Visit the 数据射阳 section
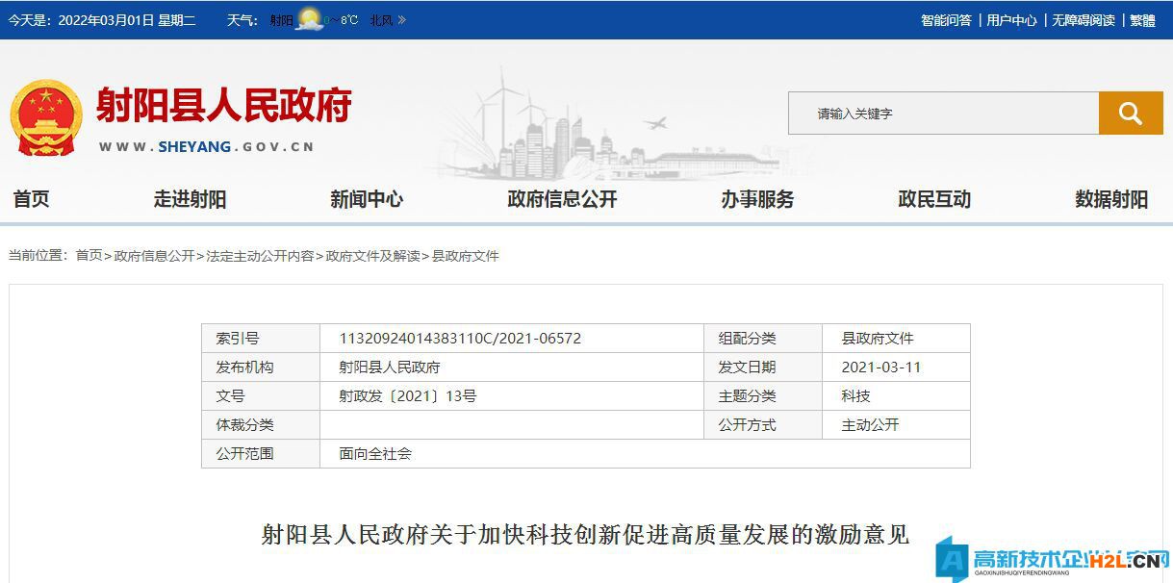Screen dimensions: 1173x583 click(x=1111, y=199)
